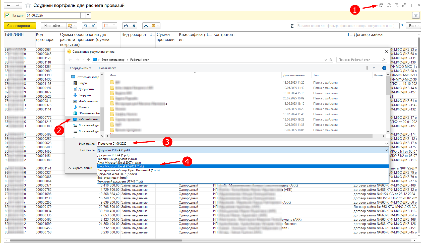This screenshot has height=243, width=425.
Task: Click the find-next refresh search icon
Action: pos(93,26)
